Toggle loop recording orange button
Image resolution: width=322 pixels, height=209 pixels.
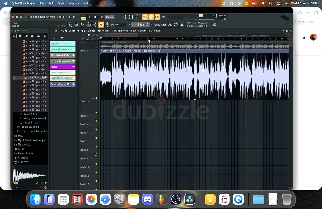click(x=157, y=17)
